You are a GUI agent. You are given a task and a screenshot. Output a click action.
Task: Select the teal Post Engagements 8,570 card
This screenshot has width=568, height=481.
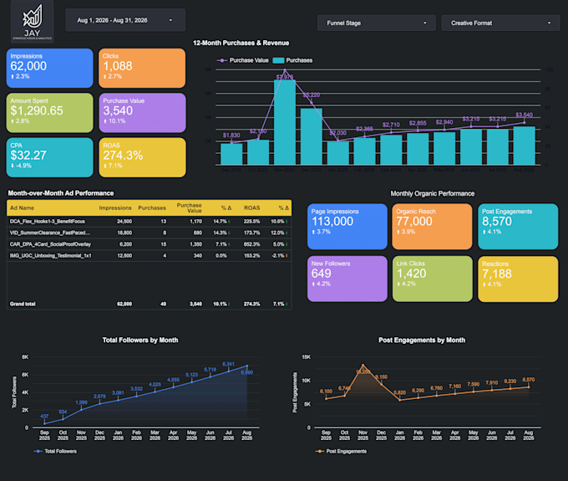[518, 227]
